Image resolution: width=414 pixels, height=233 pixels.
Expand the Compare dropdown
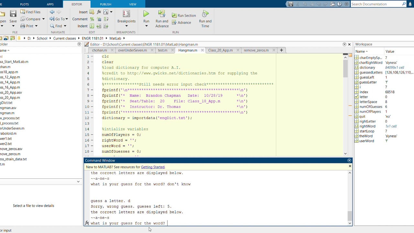pyautogui.click(x=43, y=19)
